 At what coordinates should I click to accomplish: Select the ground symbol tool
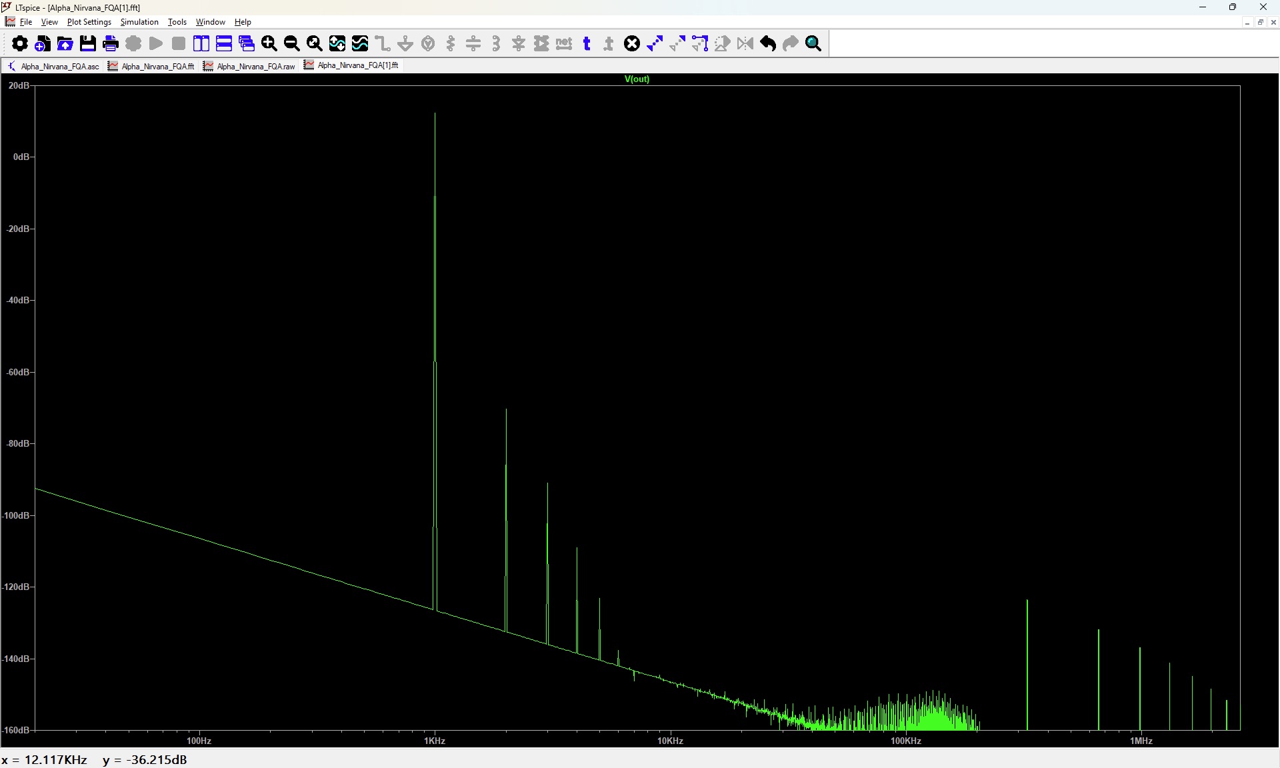(405, 44)
